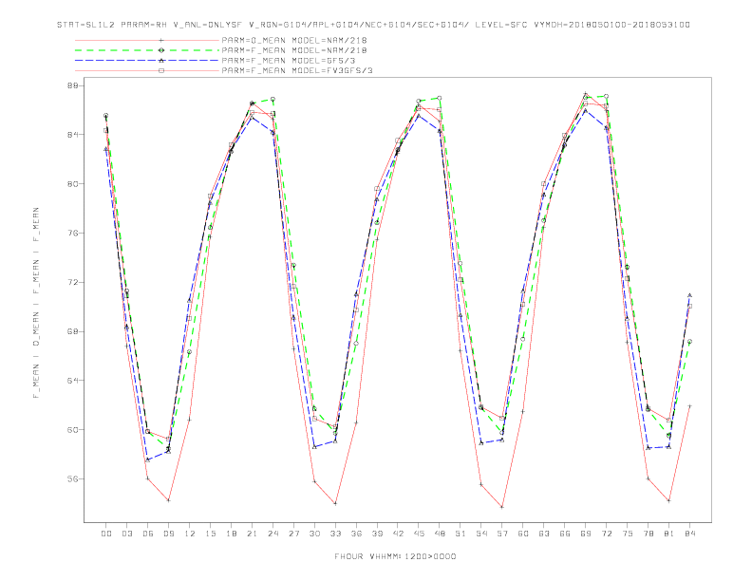This screenshot has height=581, width=752.
Task: Select legend label PARM=F_MEAN MODEL=GFS/3
Action: click(x=289, y=61)
